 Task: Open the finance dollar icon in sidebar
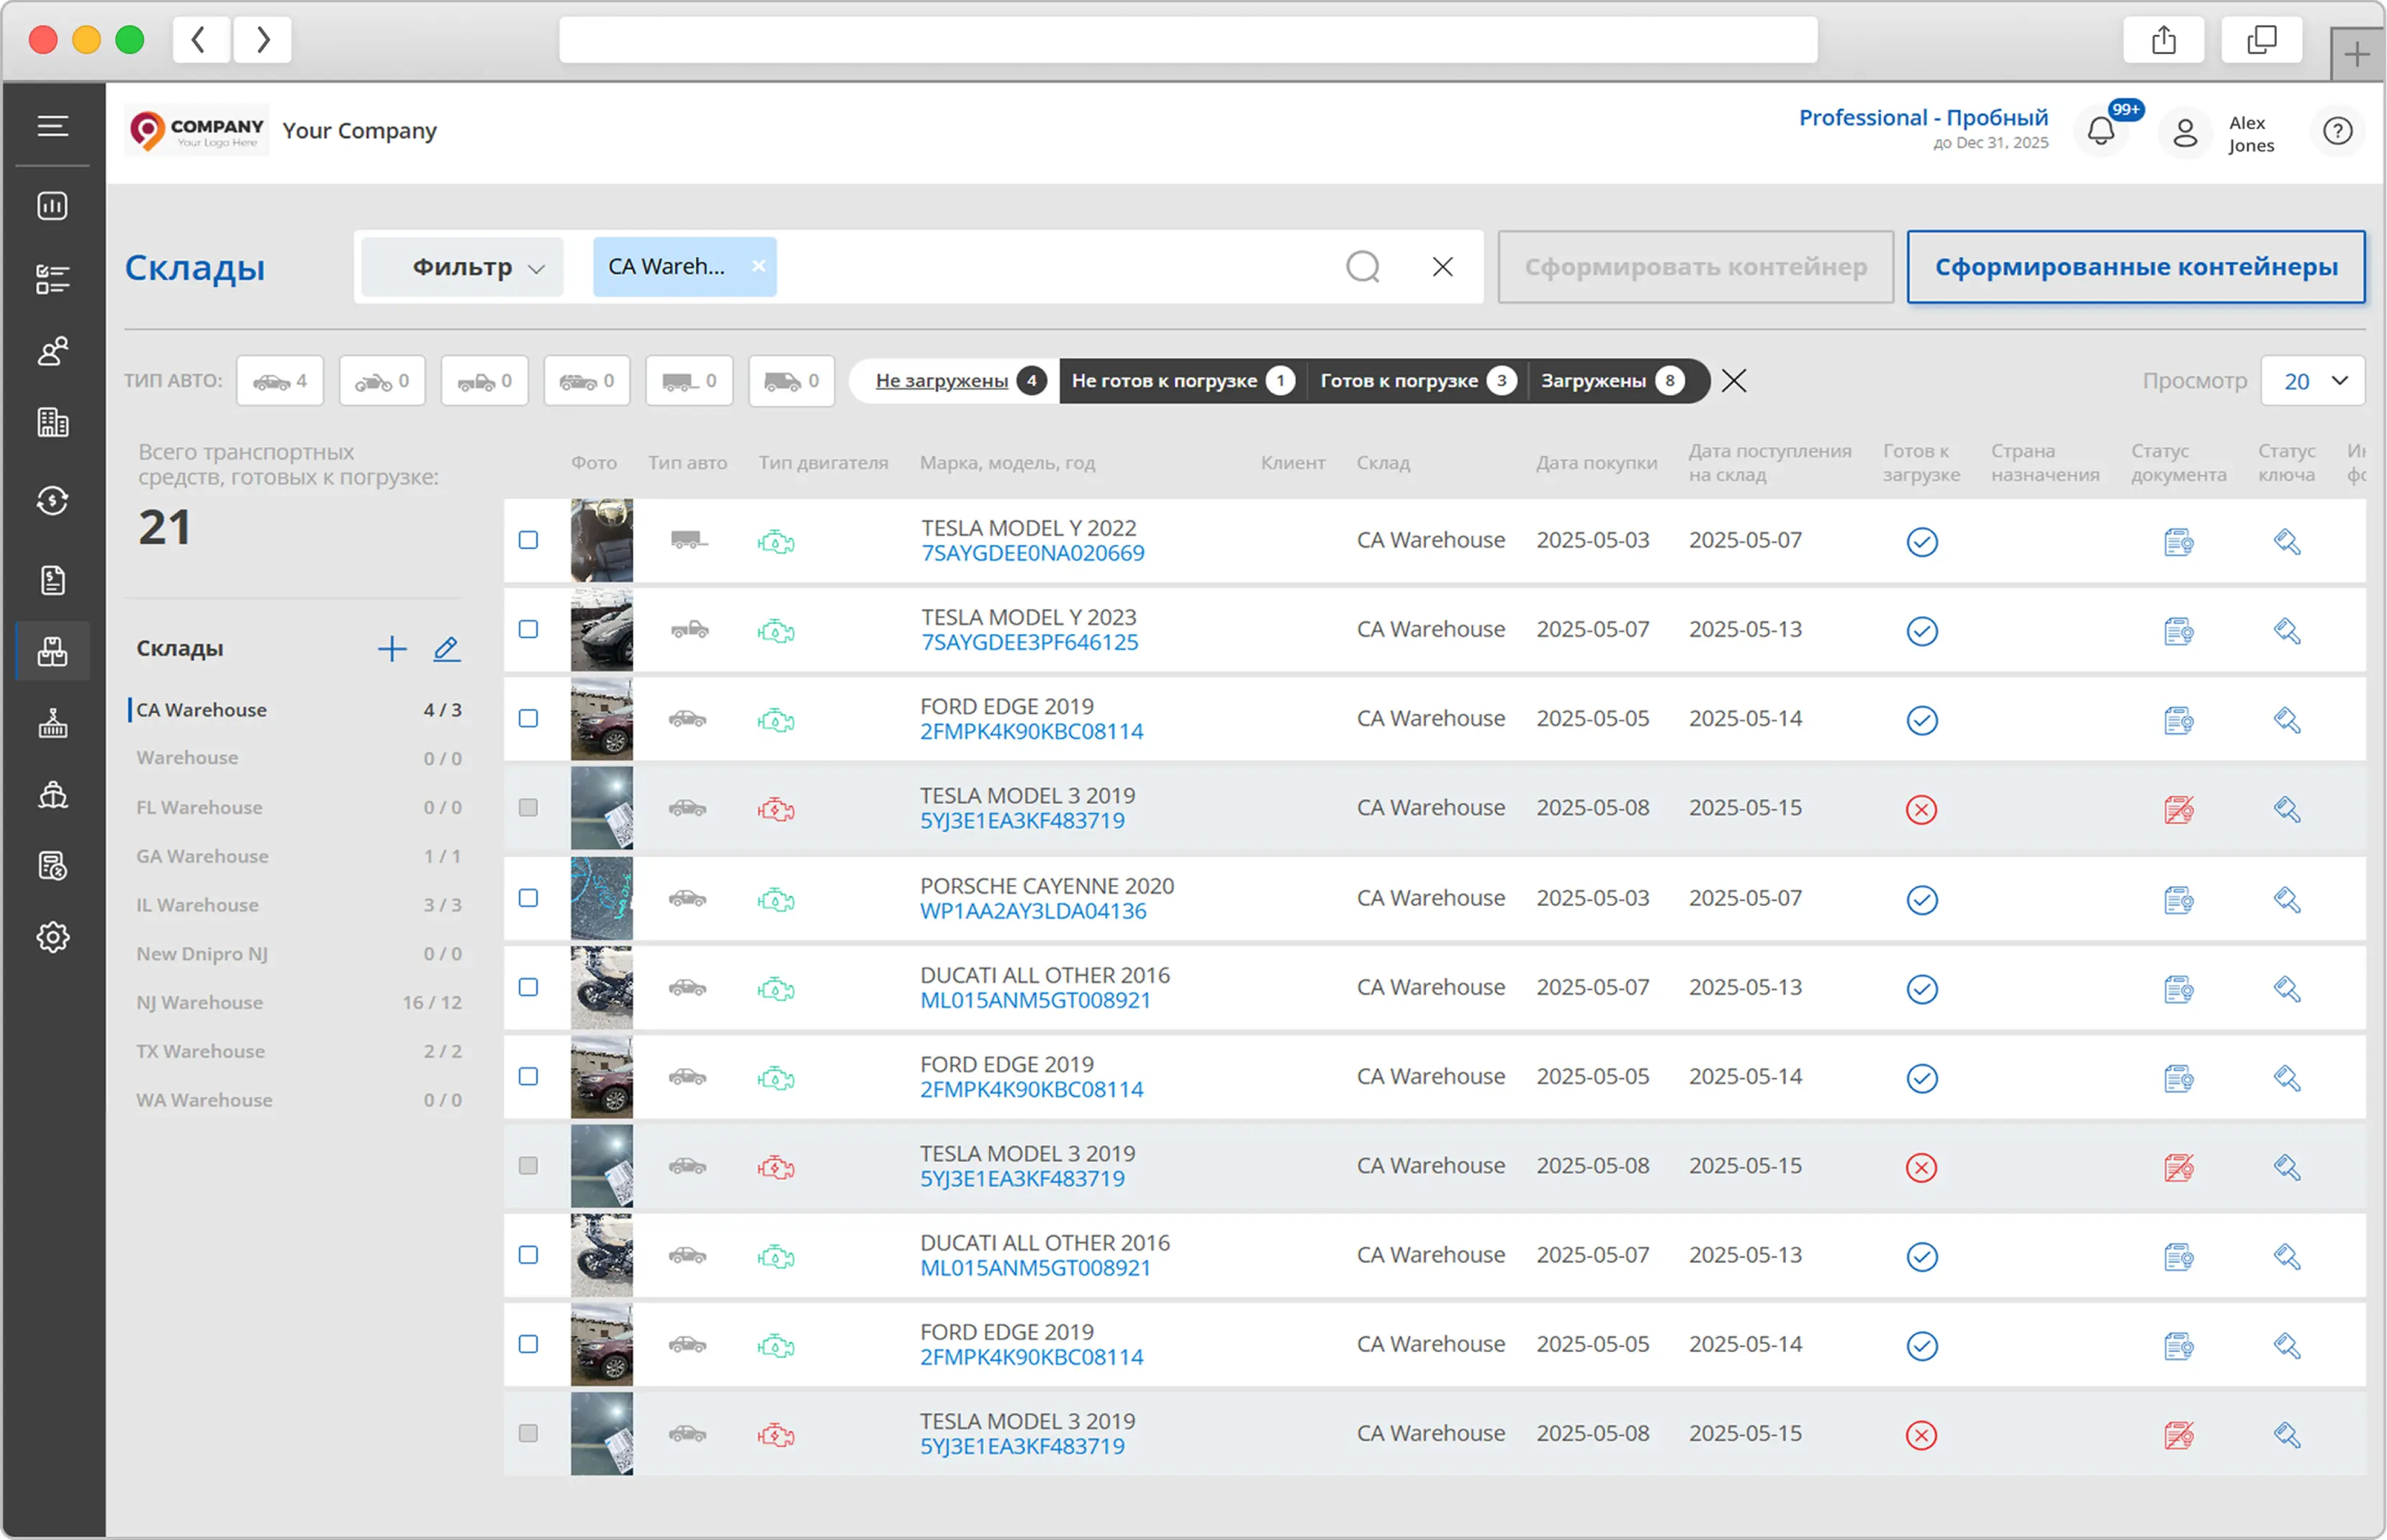[53, 500]
